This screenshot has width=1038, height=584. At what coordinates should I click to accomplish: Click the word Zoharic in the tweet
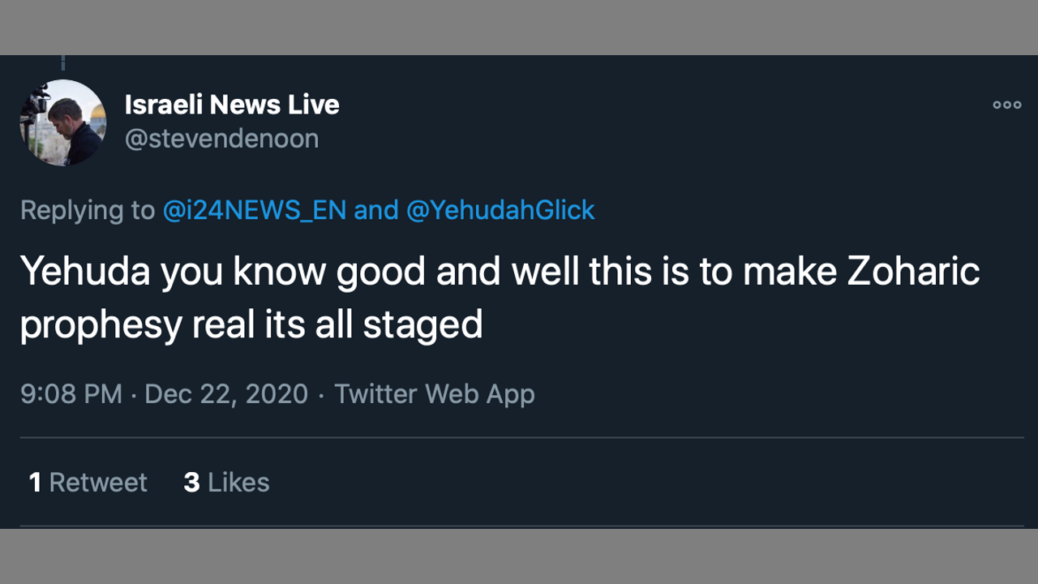click(x=913, y=273)
